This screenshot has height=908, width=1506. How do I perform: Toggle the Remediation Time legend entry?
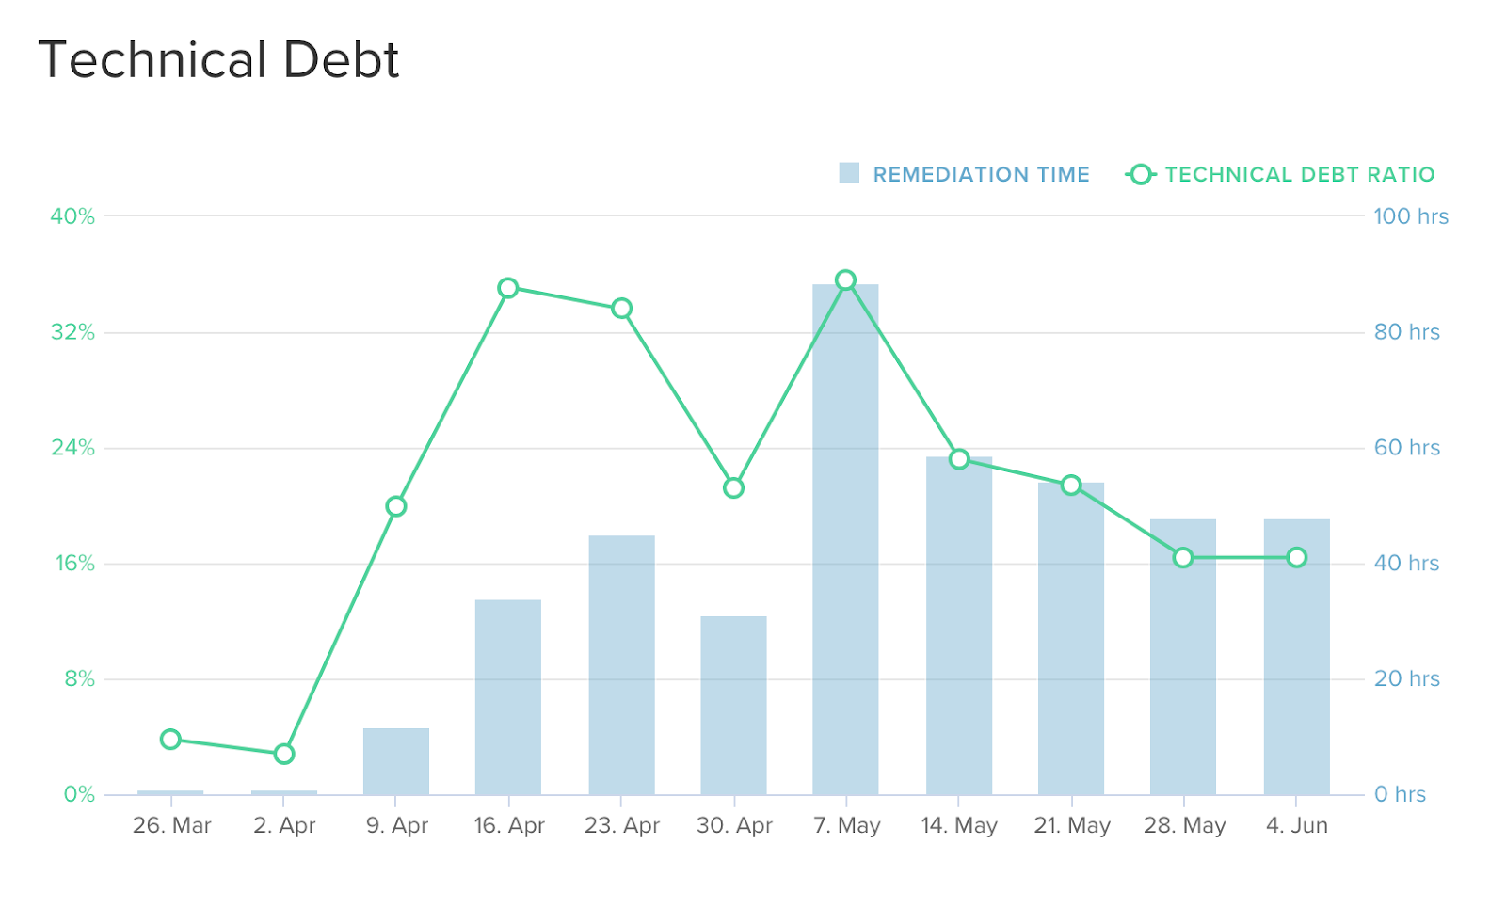[x=964, y=174]
